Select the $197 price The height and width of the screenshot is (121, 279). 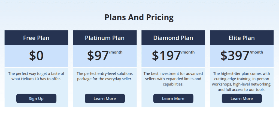[166, 56]
